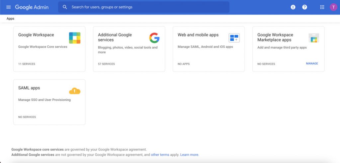Click the NO APPS text
340x163 pixels.
click(184, 64)
